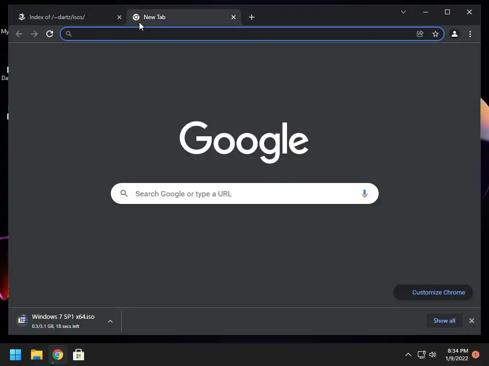Start voice search with microphone
489x366 pixels.
point(364,193)
